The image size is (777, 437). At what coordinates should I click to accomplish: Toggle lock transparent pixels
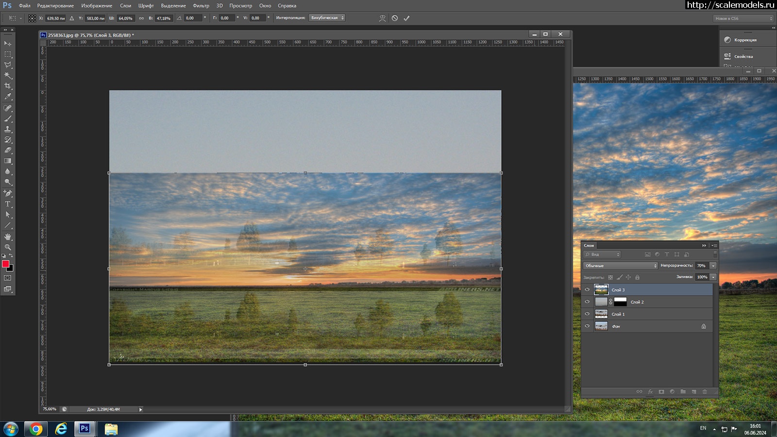click(610, 277)
